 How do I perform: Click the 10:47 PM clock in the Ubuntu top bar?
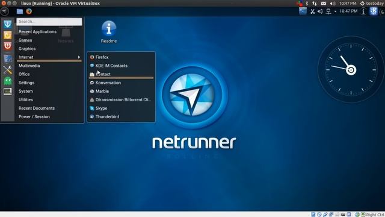(x=348, y=4)
